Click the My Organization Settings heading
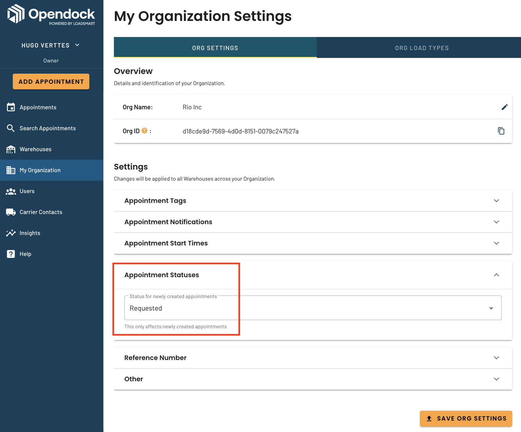The width and height of the screenshot is (521, 432). coord(203,16)
